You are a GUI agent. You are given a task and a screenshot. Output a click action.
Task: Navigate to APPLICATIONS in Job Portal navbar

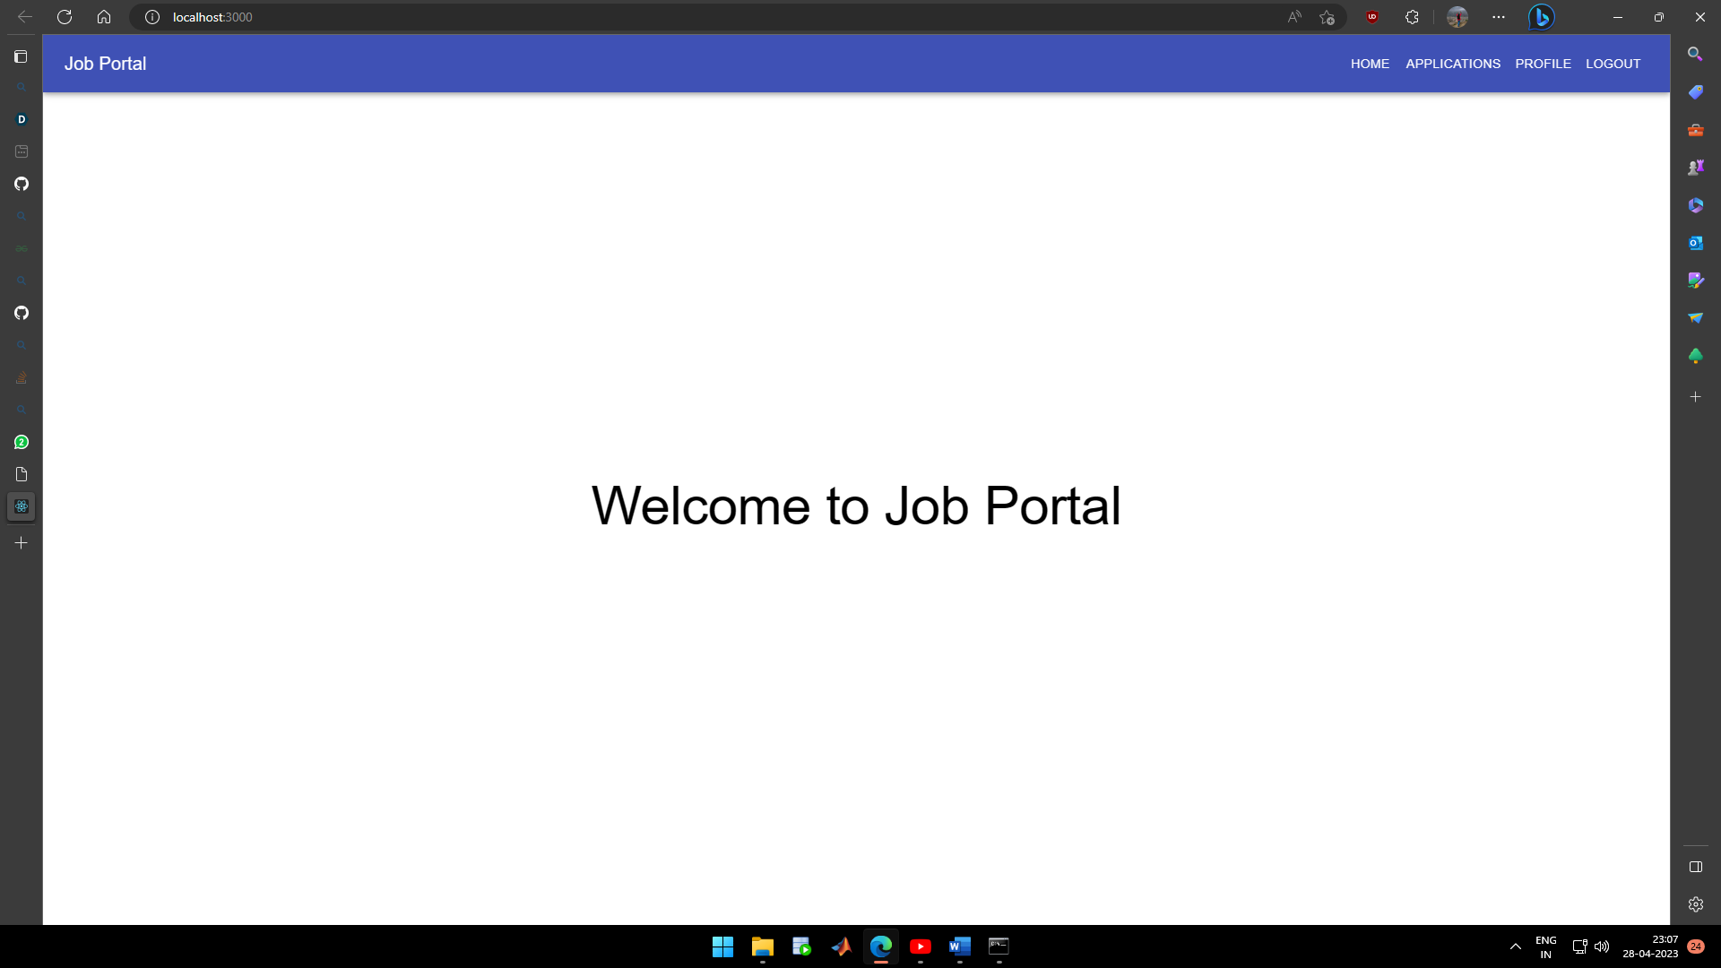[x=1453, y=64]
